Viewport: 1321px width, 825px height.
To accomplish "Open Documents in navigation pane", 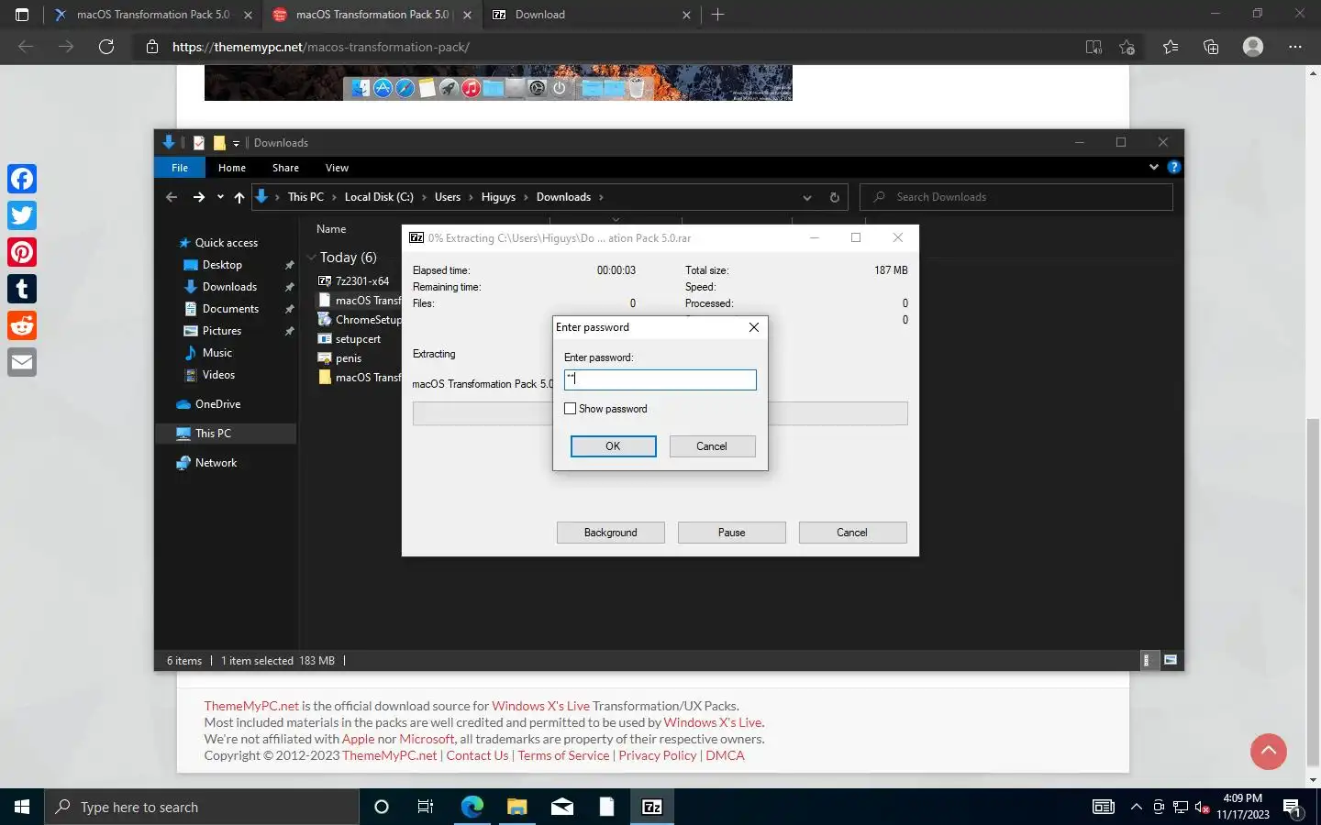I will (x=230, y=309).
